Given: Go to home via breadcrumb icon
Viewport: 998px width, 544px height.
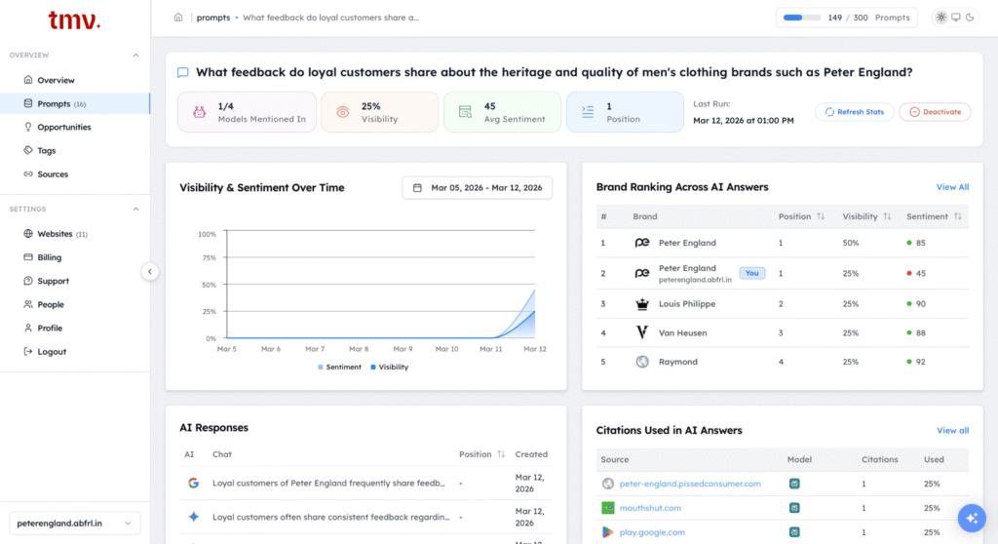Looking at the screenshot, I should [x=178, y=18].
